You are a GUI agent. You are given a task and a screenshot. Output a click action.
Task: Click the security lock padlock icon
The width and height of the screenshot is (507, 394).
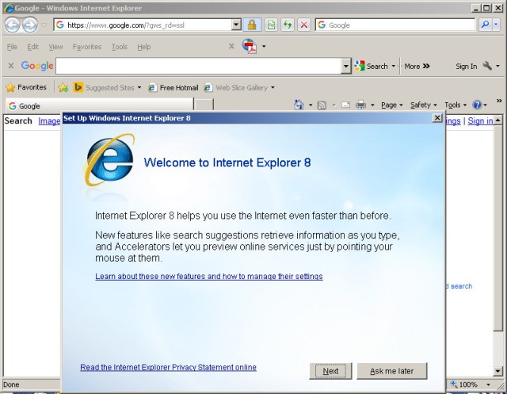click(252, 25)
